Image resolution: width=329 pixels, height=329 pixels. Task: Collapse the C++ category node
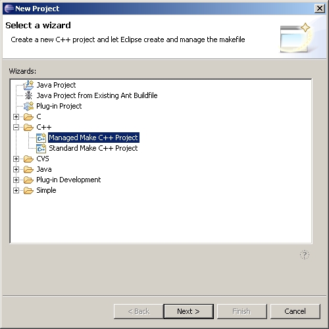(x=16, y=127)
